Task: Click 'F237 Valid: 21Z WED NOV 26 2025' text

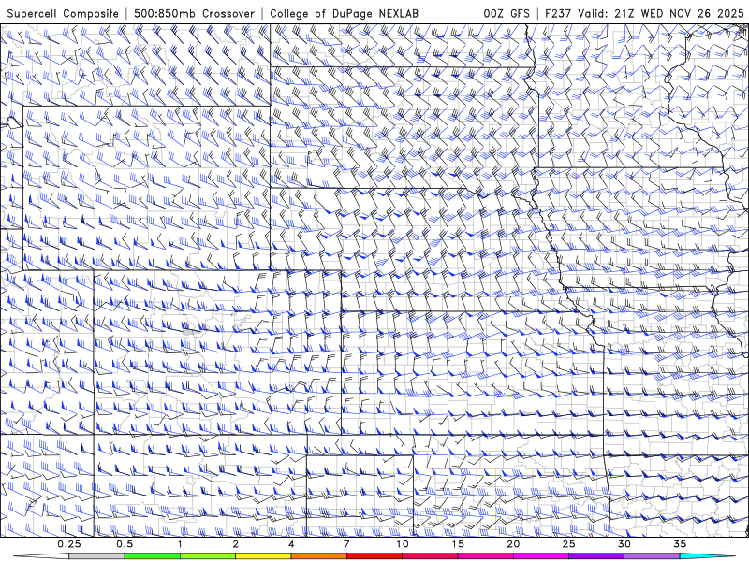Action: coord(644,14)
